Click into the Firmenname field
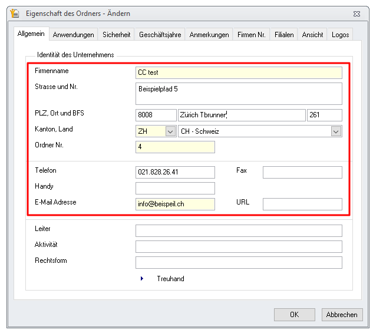 click(238, 72)
